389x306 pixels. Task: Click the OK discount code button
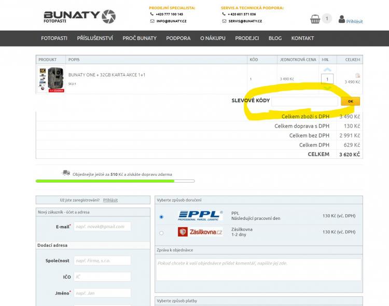point(351,101)
